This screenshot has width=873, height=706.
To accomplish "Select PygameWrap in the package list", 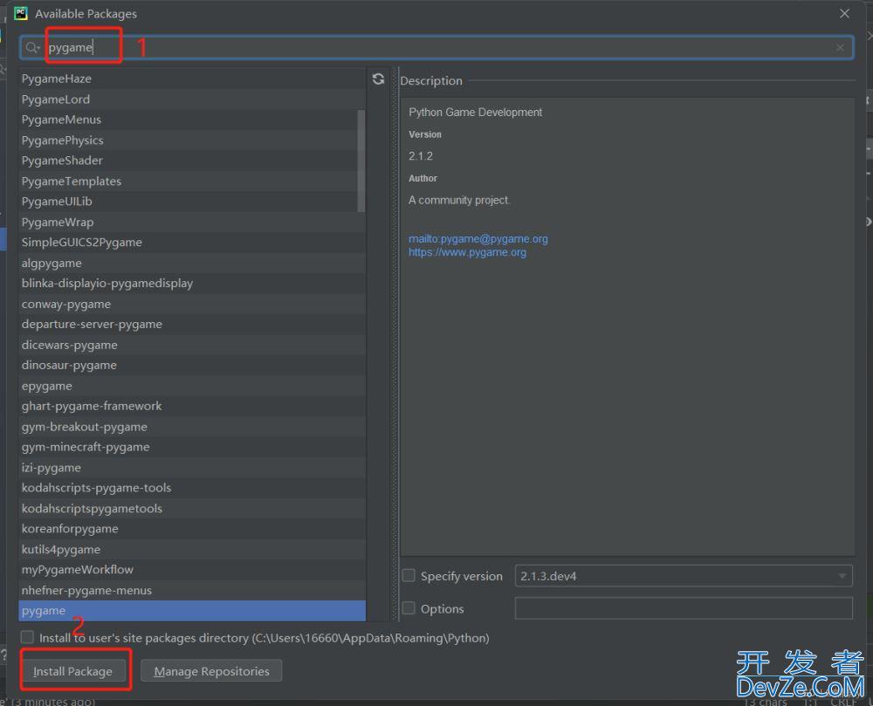I will pos(192,222).
